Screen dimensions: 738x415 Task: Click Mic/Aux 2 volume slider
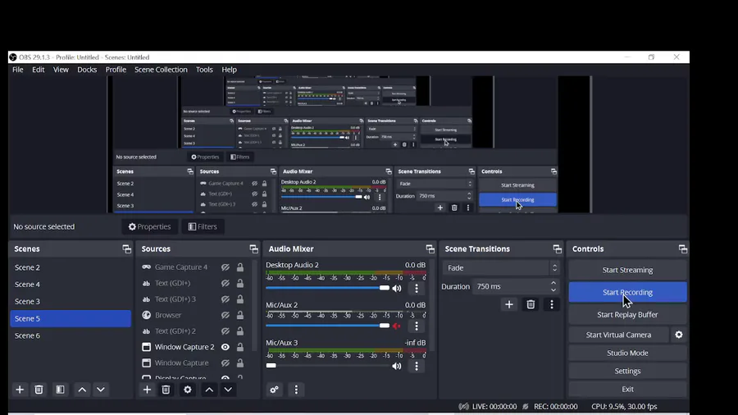click(327, 325)
